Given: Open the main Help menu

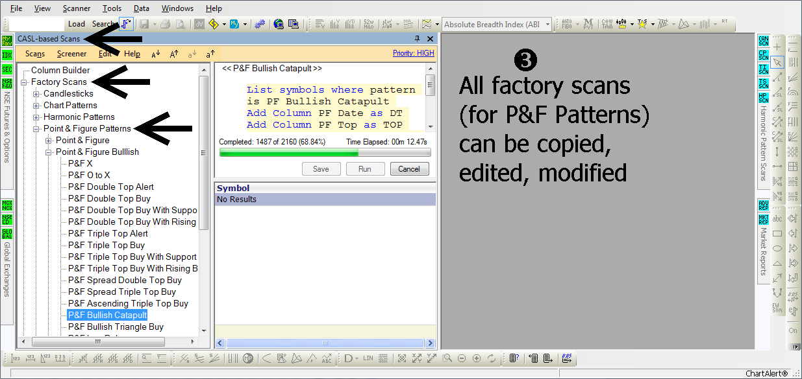Looking at the screenshot, I should 214,8.
